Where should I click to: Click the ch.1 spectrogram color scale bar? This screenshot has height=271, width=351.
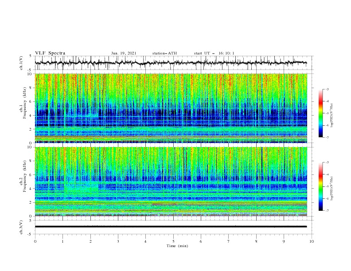(x=320, y=113)
